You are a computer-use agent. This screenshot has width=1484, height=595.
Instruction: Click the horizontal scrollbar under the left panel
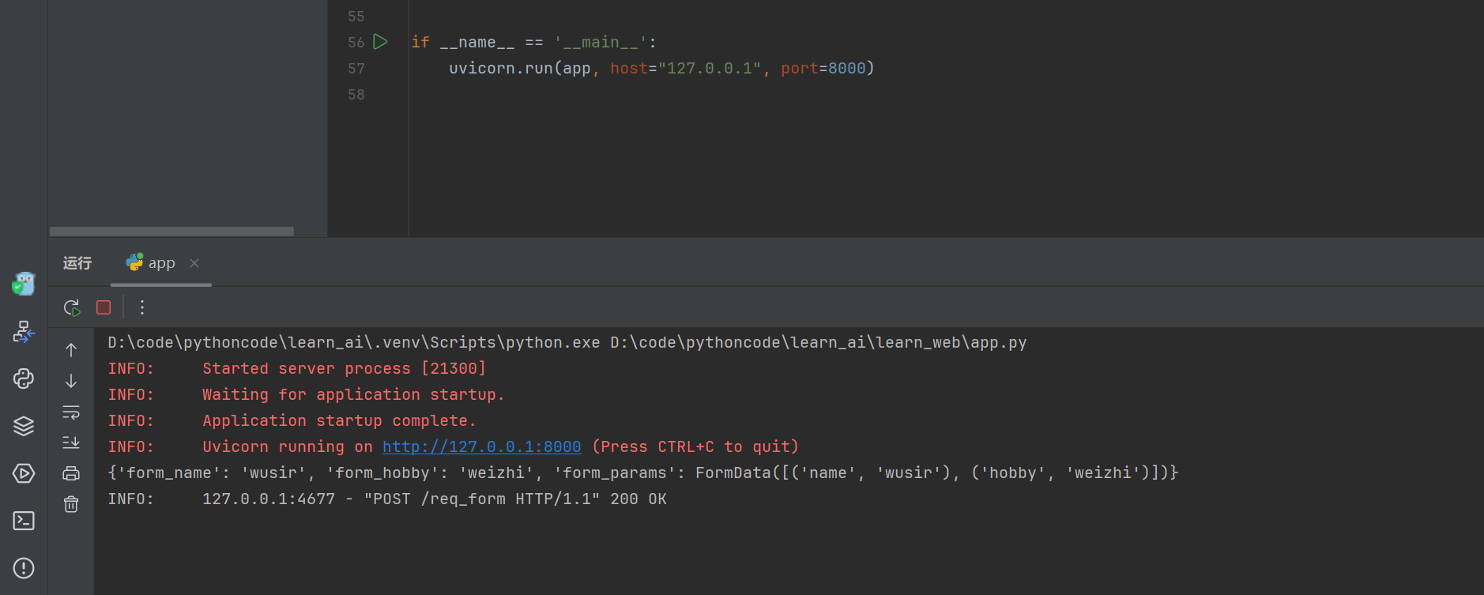(x=171, y=232)
